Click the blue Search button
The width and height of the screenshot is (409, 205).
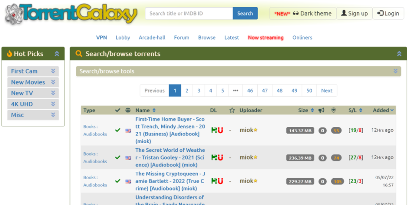click(245, 13)
